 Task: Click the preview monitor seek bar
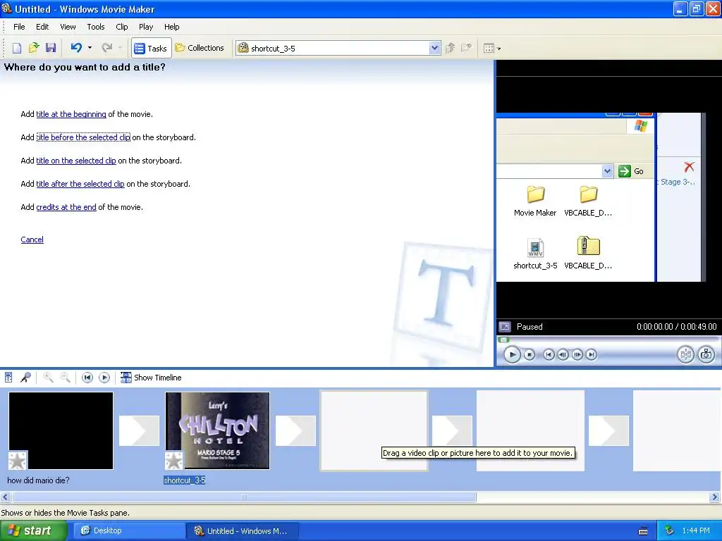click(608, 340)
